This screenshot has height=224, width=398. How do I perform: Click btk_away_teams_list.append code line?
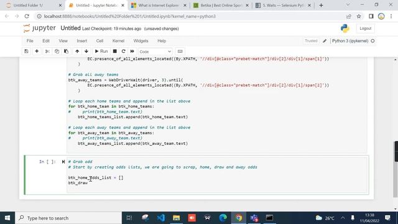132,144
